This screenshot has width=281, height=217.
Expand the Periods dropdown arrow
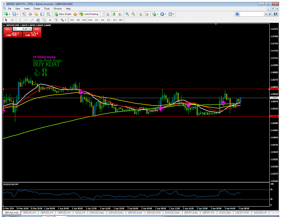pos(165,14)
